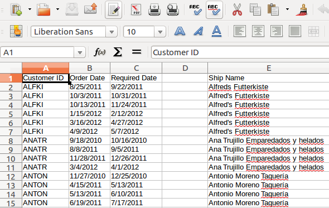Image resolution: width=329 pixels, height=208 pixels.
Task: Select Antonio Moreno Taquería in row 13
Action: (x=269, y=185)
